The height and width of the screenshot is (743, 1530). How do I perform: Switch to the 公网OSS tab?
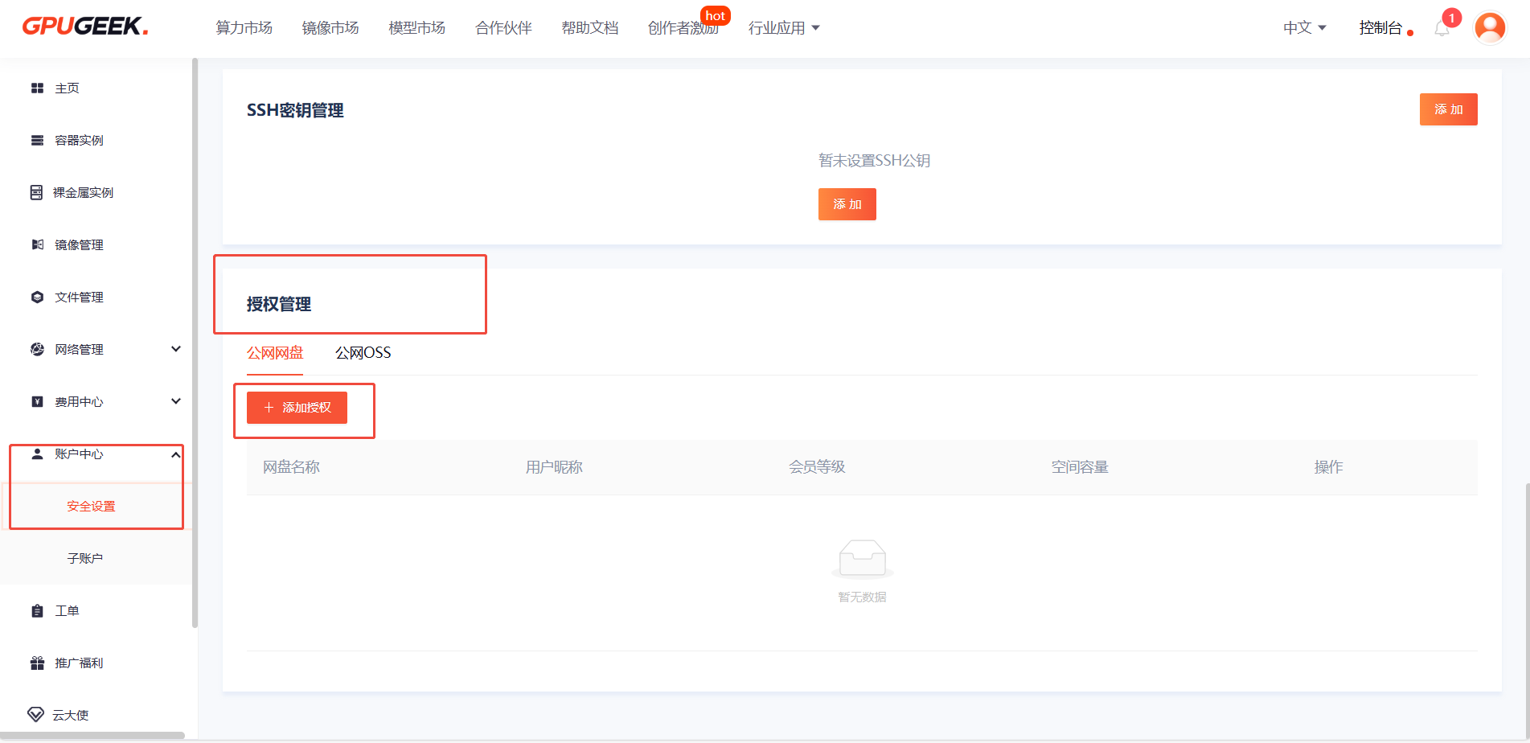[363, 353]
